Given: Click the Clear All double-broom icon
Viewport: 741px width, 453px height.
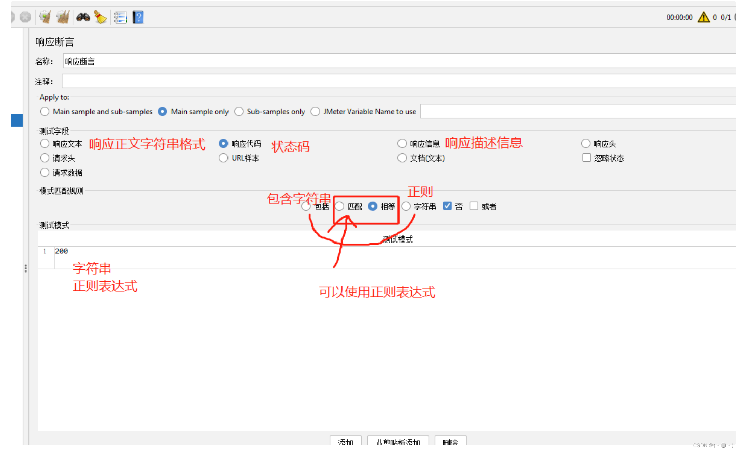Looking at the screenshot, I should pyautogui.click(x=63, y=17).
